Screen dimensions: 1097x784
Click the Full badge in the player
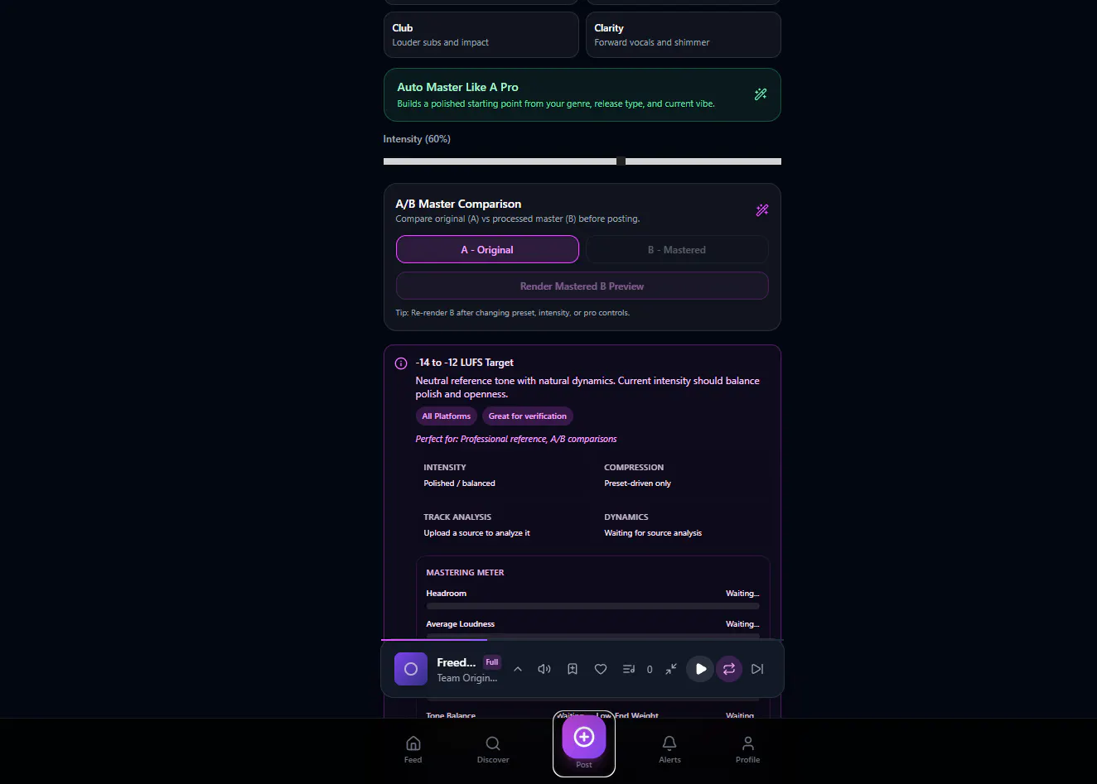492,662
